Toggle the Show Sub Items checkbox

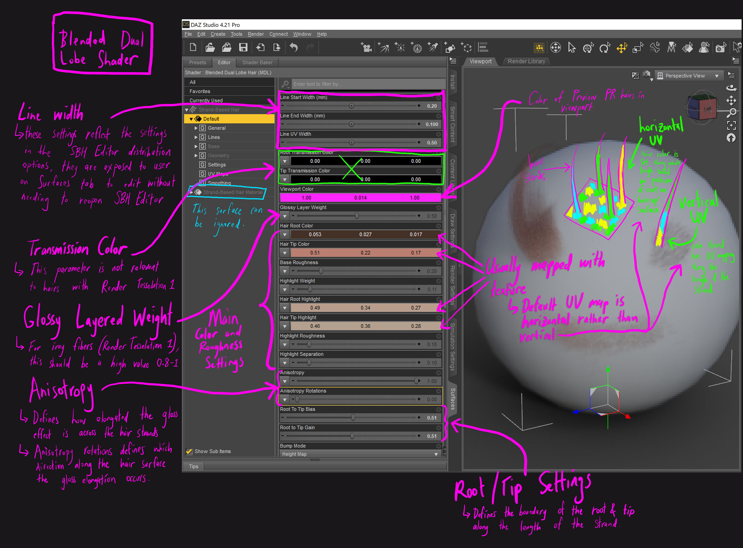coord(189,451)
